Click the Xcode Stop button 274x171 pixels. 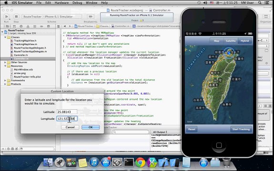(16, 17)
